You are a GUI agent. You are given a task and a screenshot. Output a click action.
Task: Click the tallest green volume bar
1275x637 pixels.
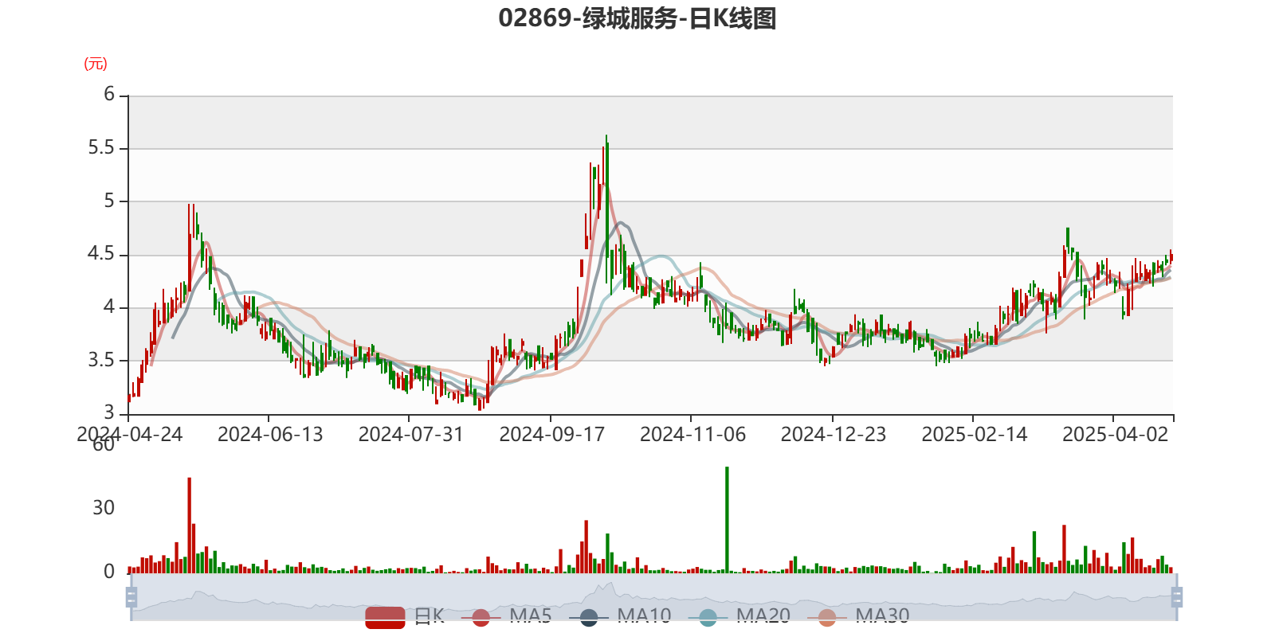[727, 520]
